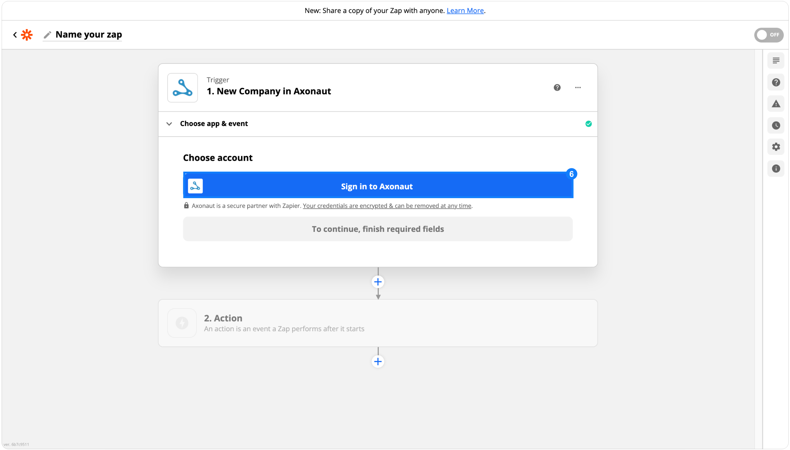Open the warning triangle issues panel
The width and height of the screenshot is (790, 450).
pos(776,104)
